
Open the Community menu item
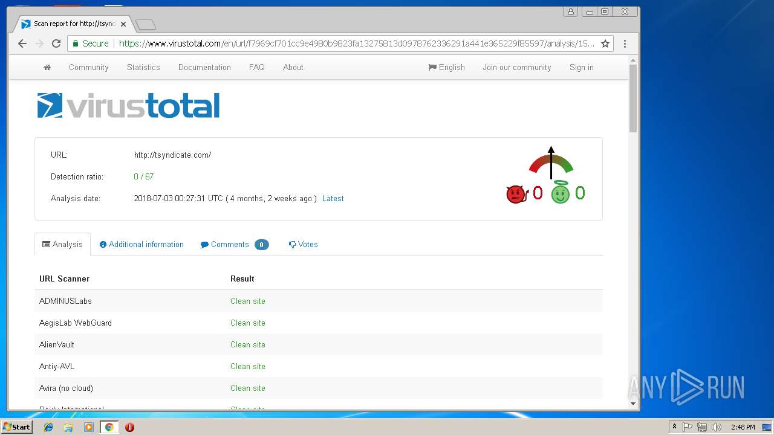coord(89,68)
